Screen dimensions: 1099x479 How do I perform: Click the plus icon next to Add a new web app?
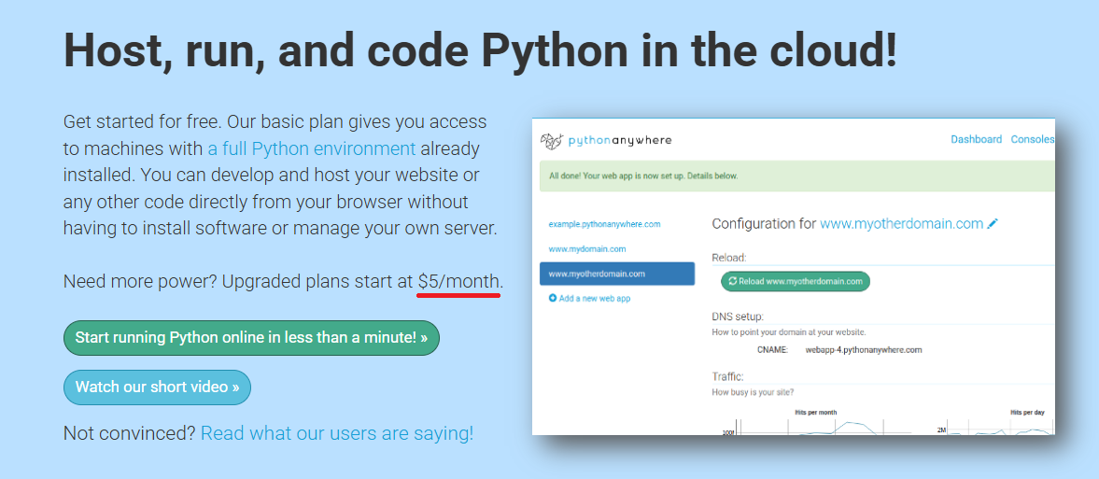click(x=553, y=298)
